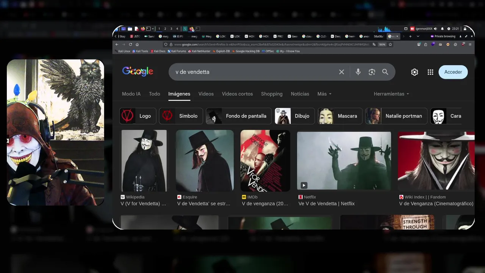The image size is (485, 273).
Task: Switch to the Noticias tab
Action: pyautogui.click(x=300, y=94)
